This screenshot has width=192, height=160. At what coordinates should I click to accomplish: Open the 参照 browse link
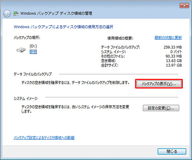(x=33, y=52)
